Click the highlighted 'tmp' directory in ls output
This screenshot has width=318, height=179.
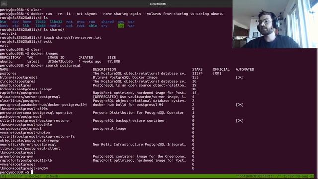pos(121,26)
